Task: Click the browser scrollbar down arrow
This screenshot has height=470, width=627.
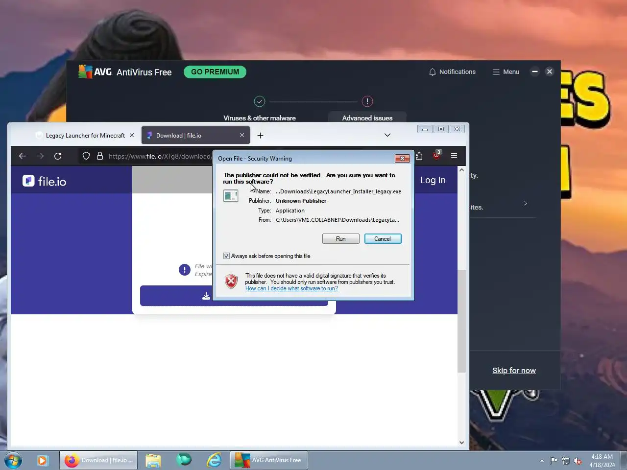Action: click(461, 442)
